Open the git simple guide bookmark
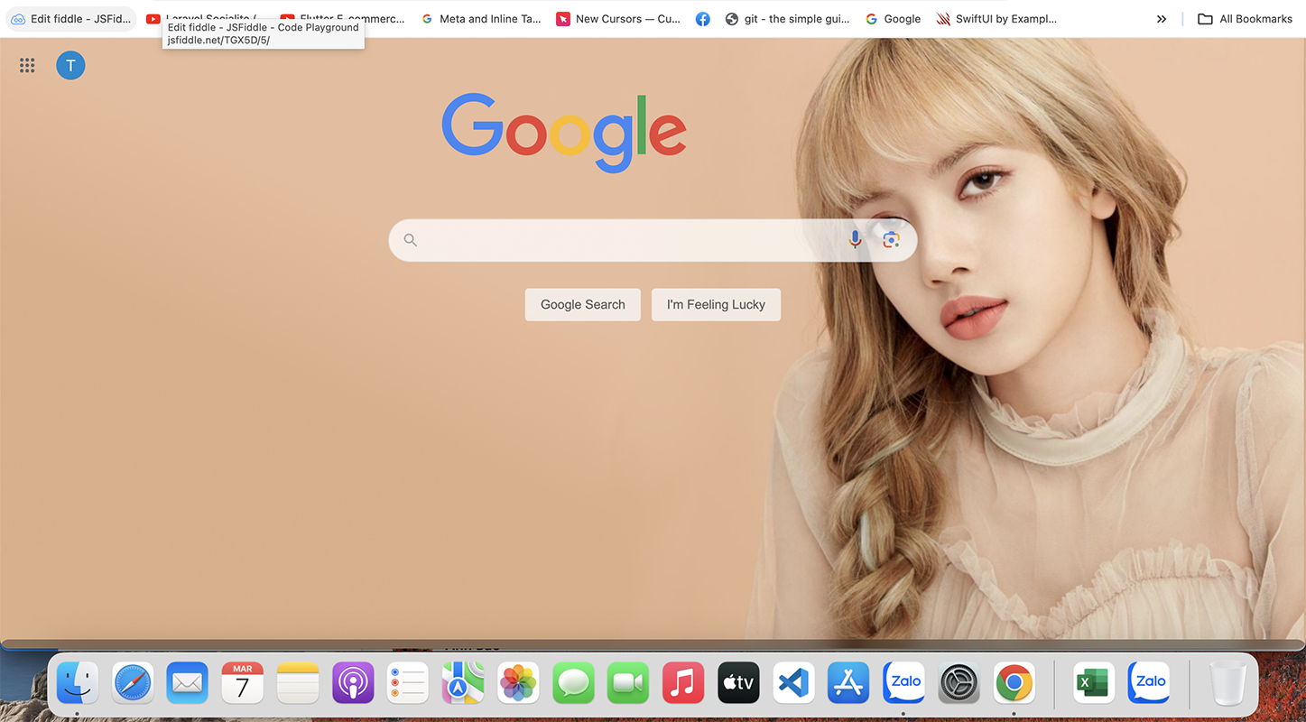Image resolution: width=1306 pixels, height=722 pixels. coord(787,18)
